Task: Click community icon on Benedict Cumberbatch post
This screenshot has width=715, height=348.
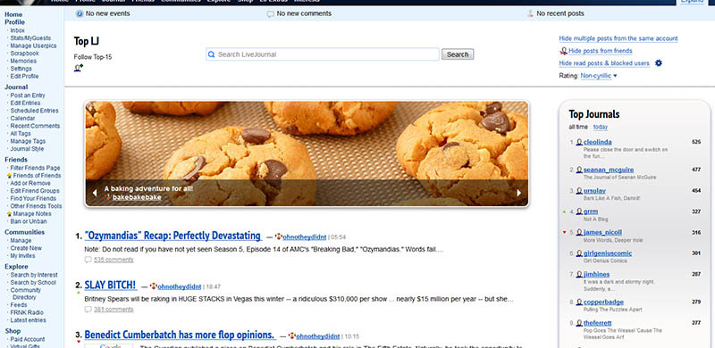Action: (292, 336)
